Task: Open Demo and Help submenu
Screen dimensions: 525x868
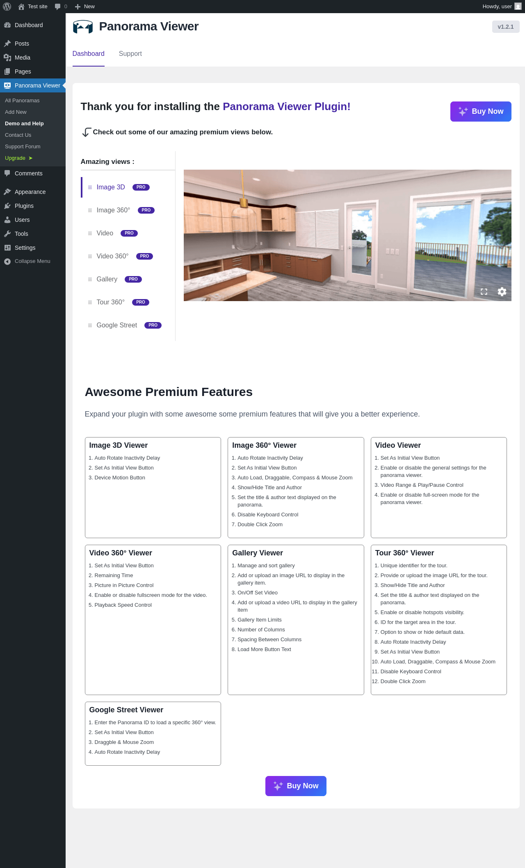Action: point(24,124)
